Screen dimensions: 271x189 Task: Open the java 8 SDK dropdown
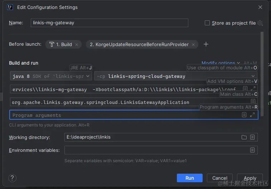[51, 76]
